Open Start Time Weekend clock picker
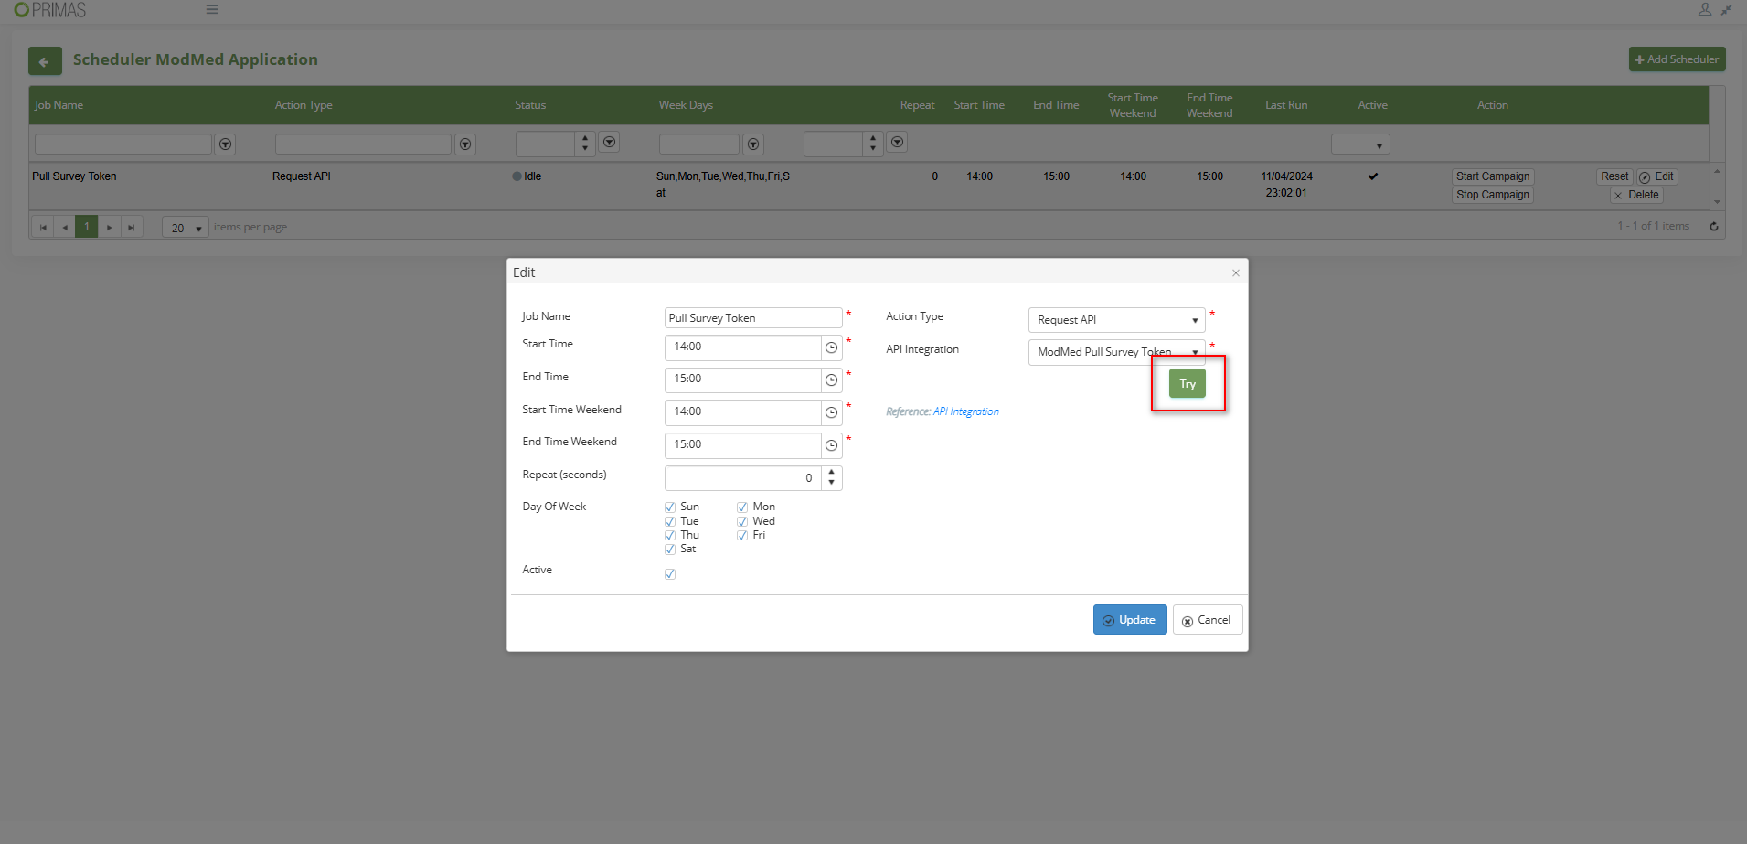Image resolution: width=1747 pixels, height=844 pixels. coord(831,412)
